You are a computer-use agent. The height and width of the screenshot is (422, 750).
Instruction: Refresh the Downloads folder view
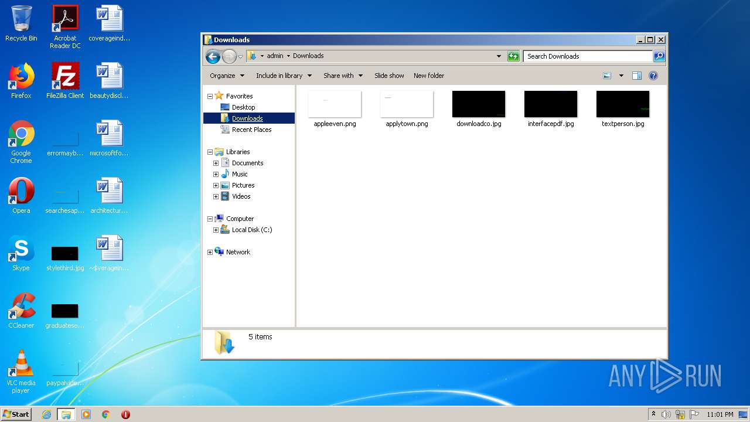point(513,56)
